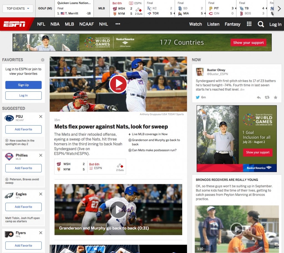Image resolution: width=284 pixels, height=253 pixels.
Task: Open the Listen link
Action: click(x=213, y=24)
